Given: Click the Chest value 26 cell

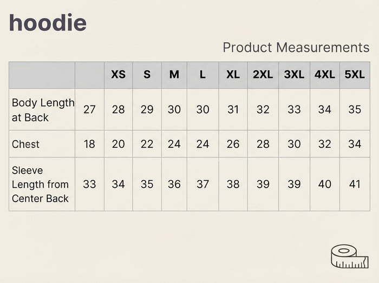Looking at the screenshot, I should (x=233, y=144).
